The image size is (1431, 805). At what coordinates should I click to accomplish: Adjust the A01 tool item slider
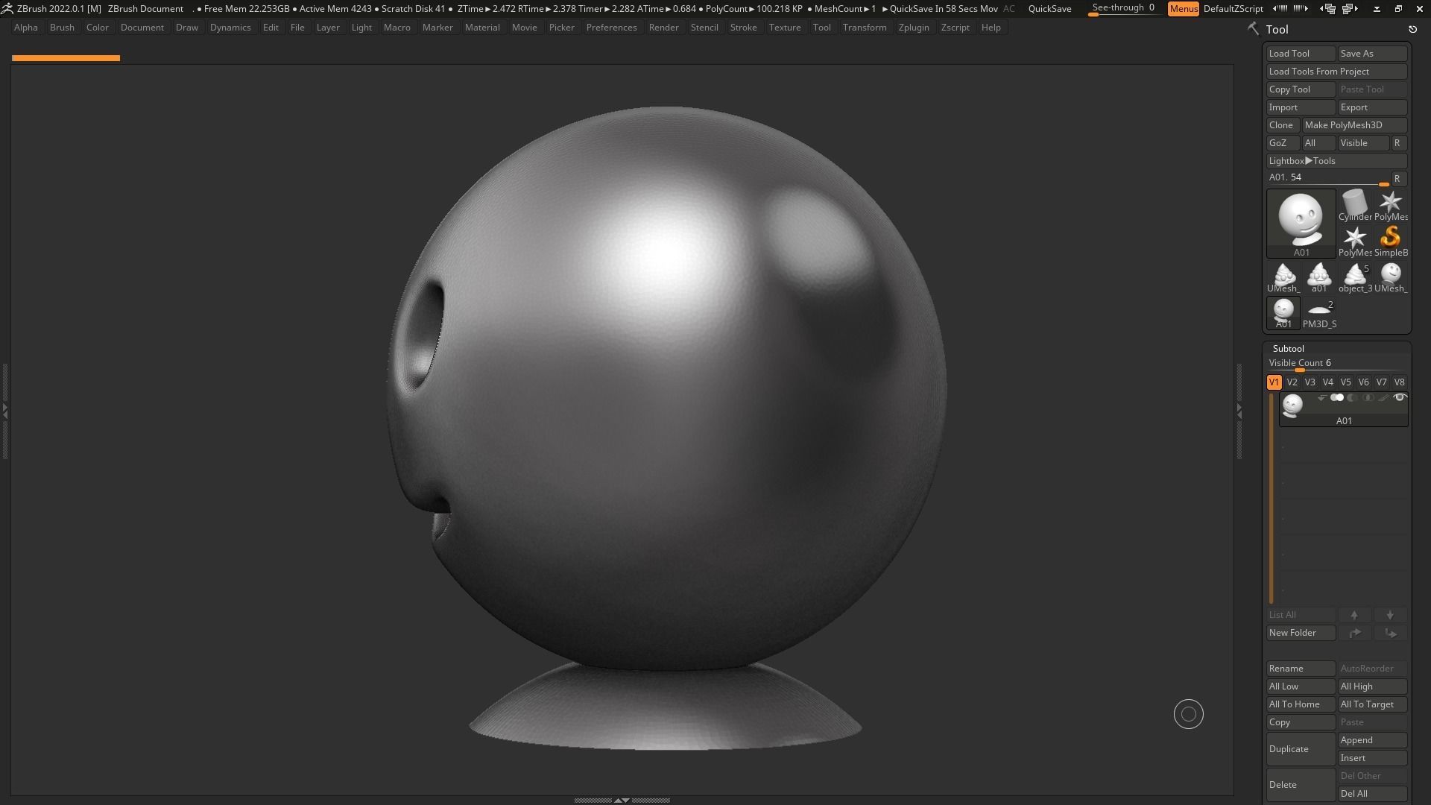coord(1328,178)
